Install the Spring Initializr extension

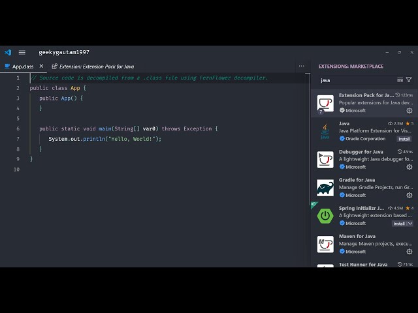(x=398, y=224)
